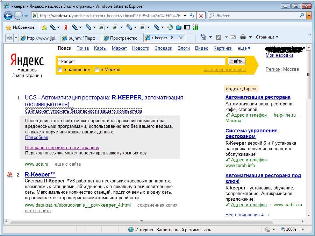Click the status bar security padlock-gear icon
Image resolution: width=315 pixels, height=236 pixels.
pyautogui.click(x=267, y=229)
